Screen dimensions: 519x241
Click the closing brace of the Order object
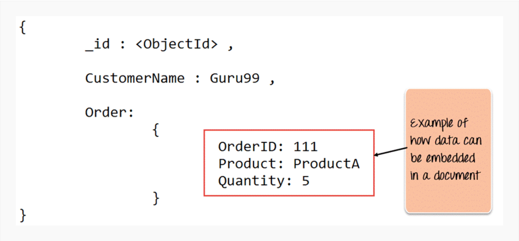[x=156, y=198]
